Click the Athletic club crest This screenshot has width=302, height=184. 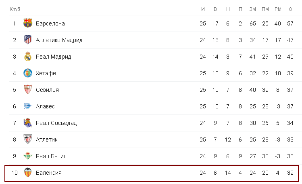point(28,139)
